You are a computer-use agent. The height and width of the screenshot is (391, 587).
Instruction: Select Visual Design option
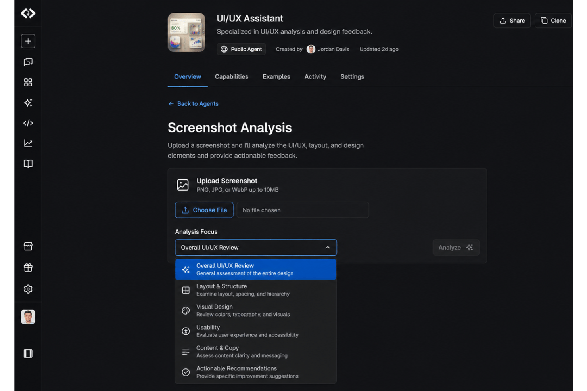click(256, 311)
